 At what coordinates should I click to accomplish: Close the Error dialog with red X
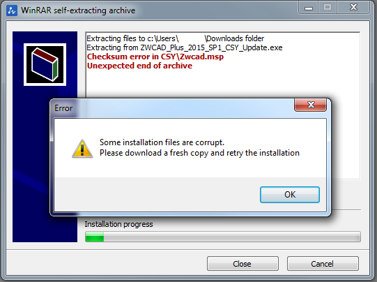[310, 105]
